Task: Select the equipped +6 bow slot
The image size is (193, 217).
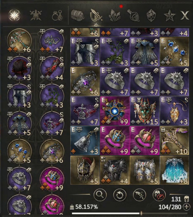Action: point(19,41)
